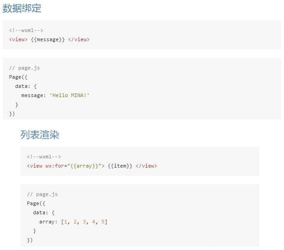The width and height of the screenshot is (284, 250).
Task: Click Page({ line above array data
Action: coord(33,203)
